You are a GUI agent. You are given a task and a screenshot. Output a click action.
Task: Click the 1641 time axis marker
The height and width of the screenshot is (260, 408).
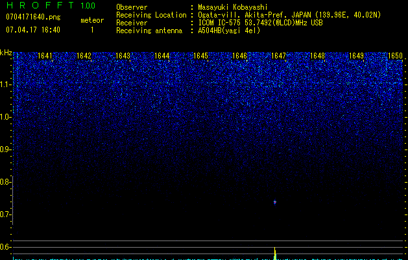pyautogui.click(x=45, y=56)
